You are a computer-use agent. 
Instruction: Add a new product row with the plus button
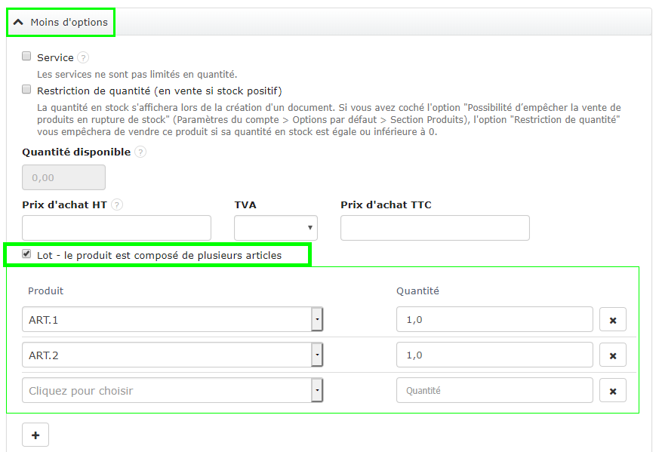pos(35,435)
